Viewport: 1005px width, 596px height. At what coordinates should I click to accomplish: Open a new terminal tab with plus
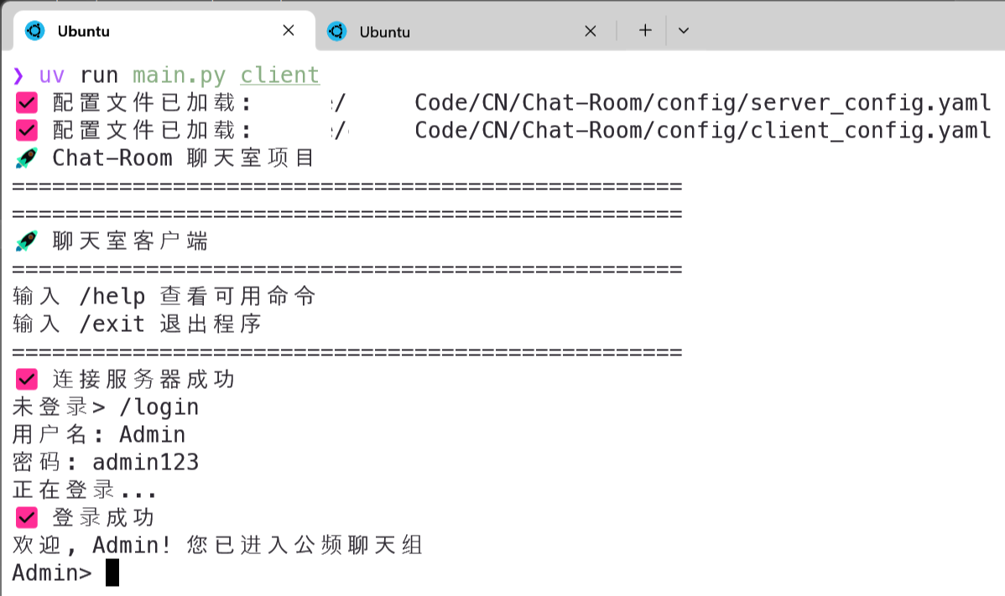pos(645,30)
